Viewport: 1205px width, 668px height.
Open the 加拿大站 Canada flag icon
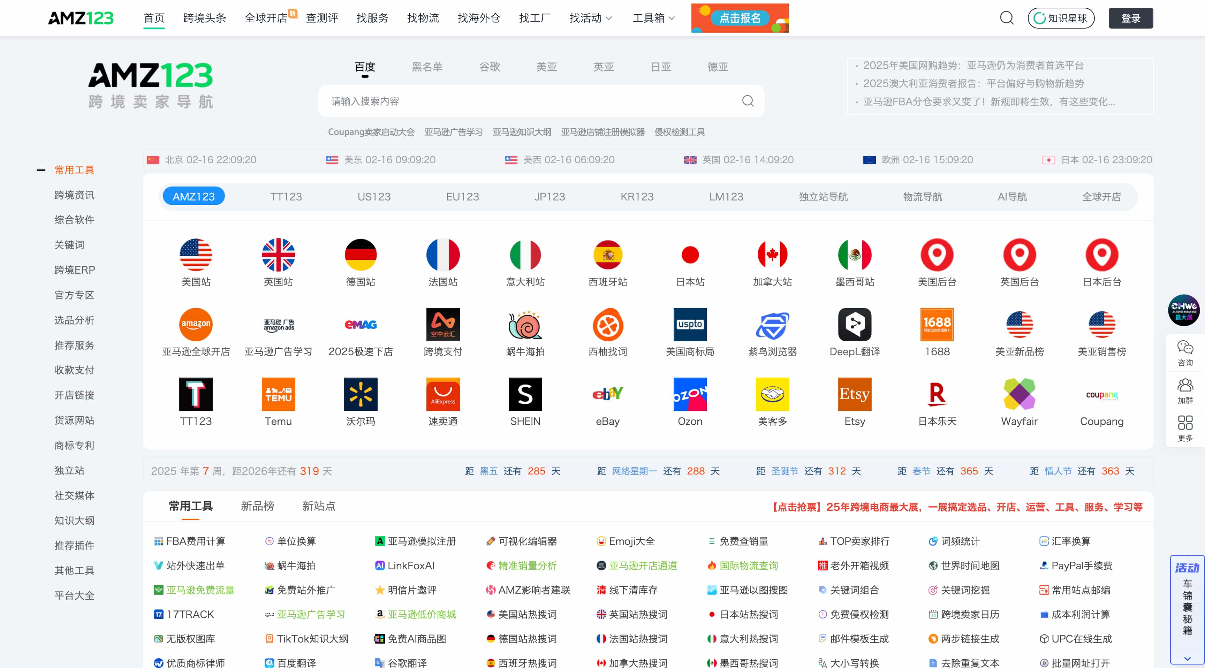pos(772,255)
